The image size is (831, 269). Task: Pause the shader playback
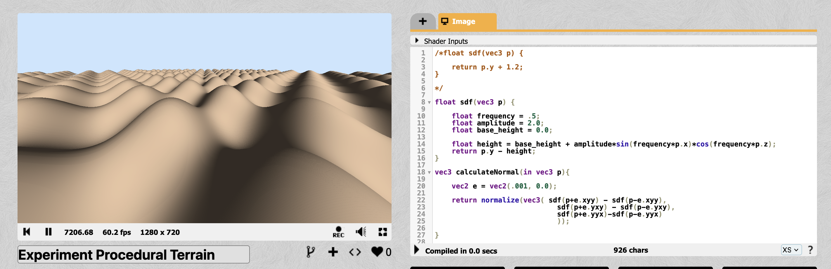click(49, 232)
